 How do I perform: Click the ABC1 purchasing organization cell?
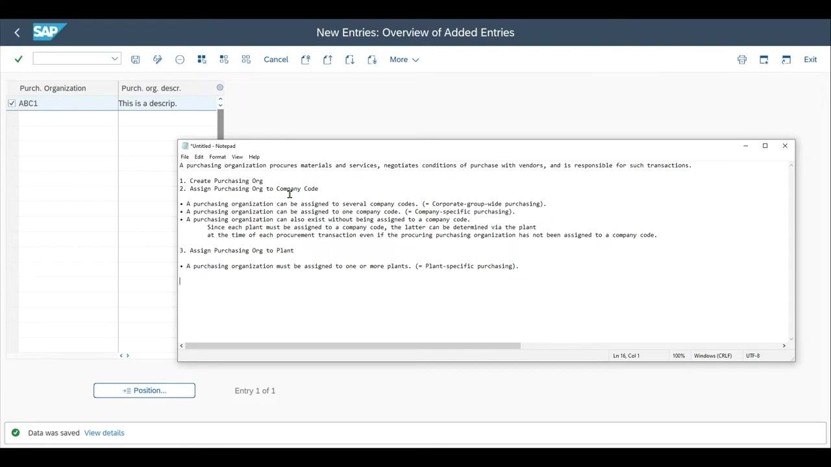[x=68, y=103]
